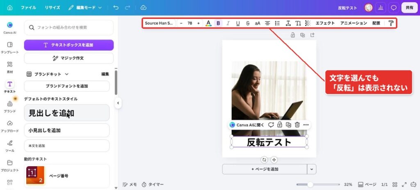Open more options ellipsis in floating toolbar

306,125
